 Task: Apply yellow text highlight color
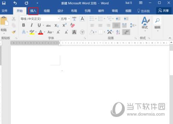32,32
